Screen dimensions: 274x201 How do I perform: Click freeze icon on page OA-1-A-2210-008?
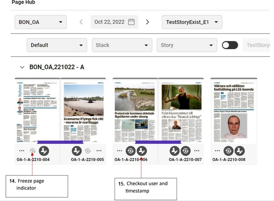point(229,151)
